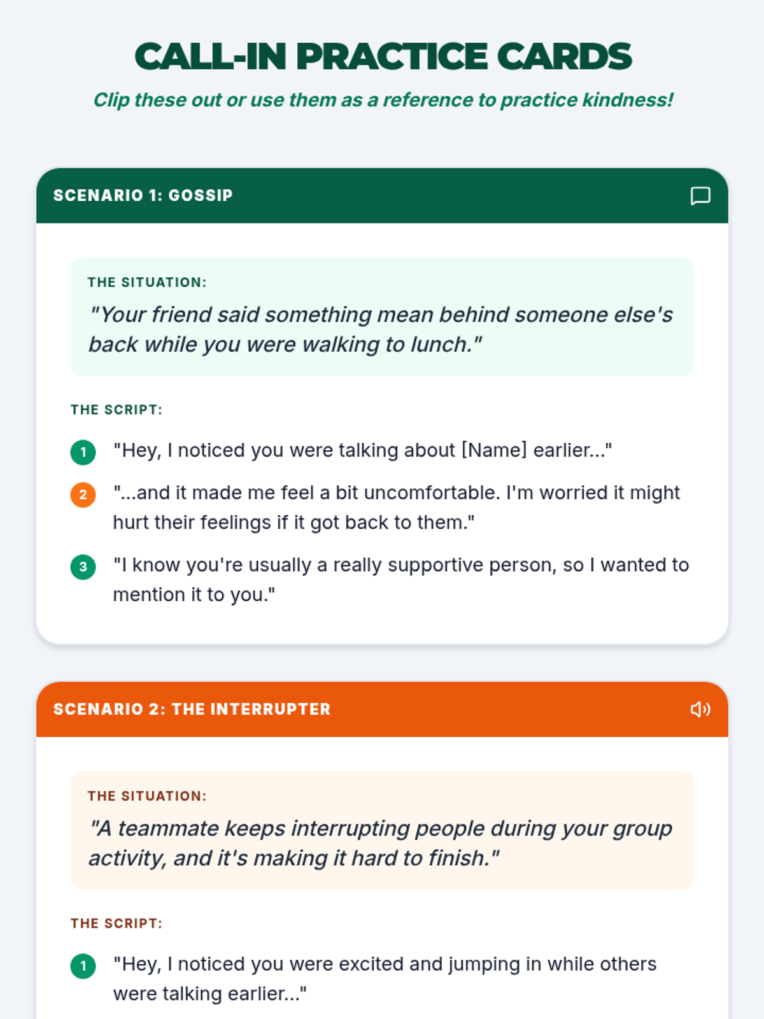Click the green Gossip situation box
The image size is (764, 1019).
coord(382,317)
